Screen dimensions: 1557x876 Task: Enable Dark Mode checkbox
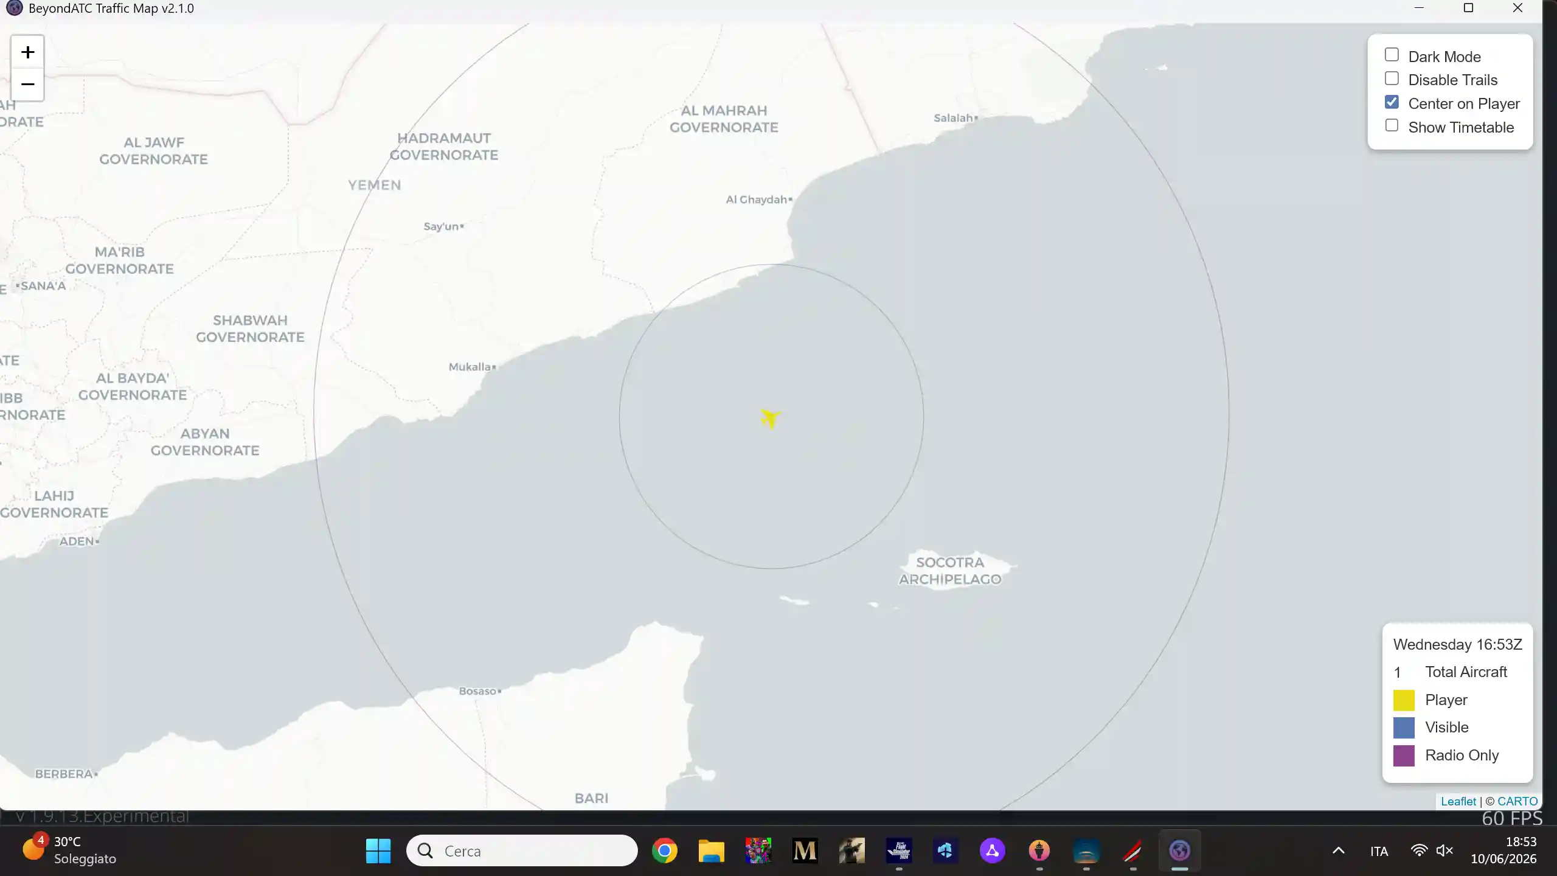pyautogui.click(x=1392, y=55)
